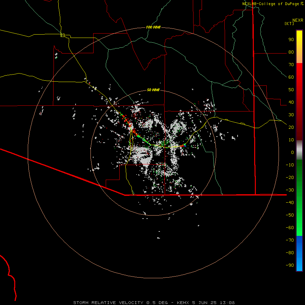Image resolution: width=305 pixels, height=305 pixels.
Task: Click the 30 value on the velocity legend
Action: tap(291, 115)
